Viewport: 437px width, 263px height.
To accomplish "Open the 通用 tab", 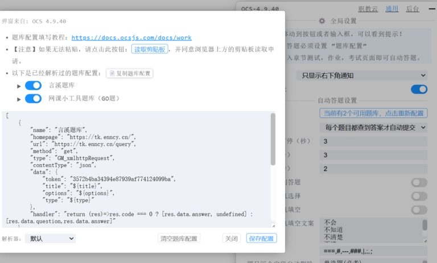I will tap(392, 9).
